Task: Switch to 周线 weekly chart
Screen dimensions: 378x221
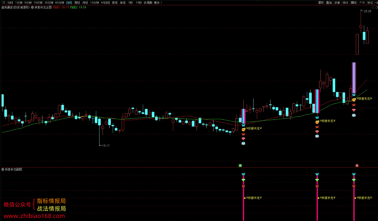Action: [x=77, y=2]
